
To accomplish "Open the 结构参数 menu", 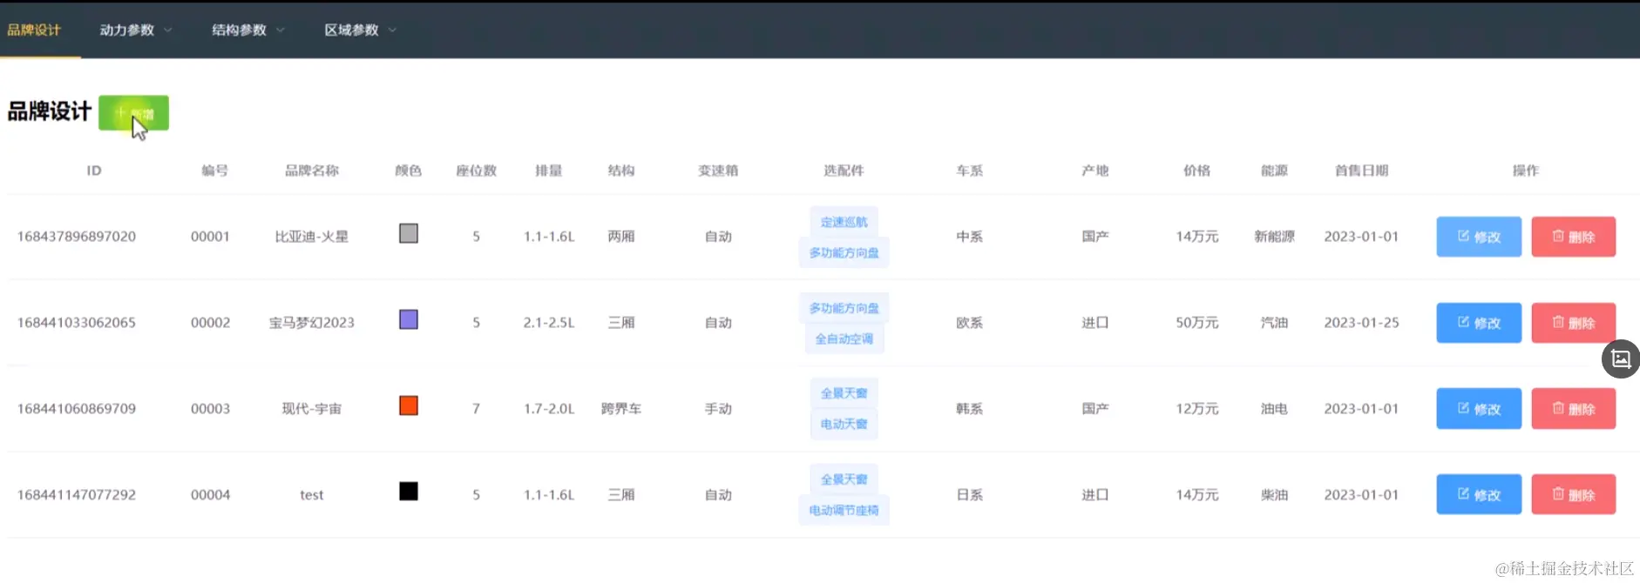I will click(239, 30).
